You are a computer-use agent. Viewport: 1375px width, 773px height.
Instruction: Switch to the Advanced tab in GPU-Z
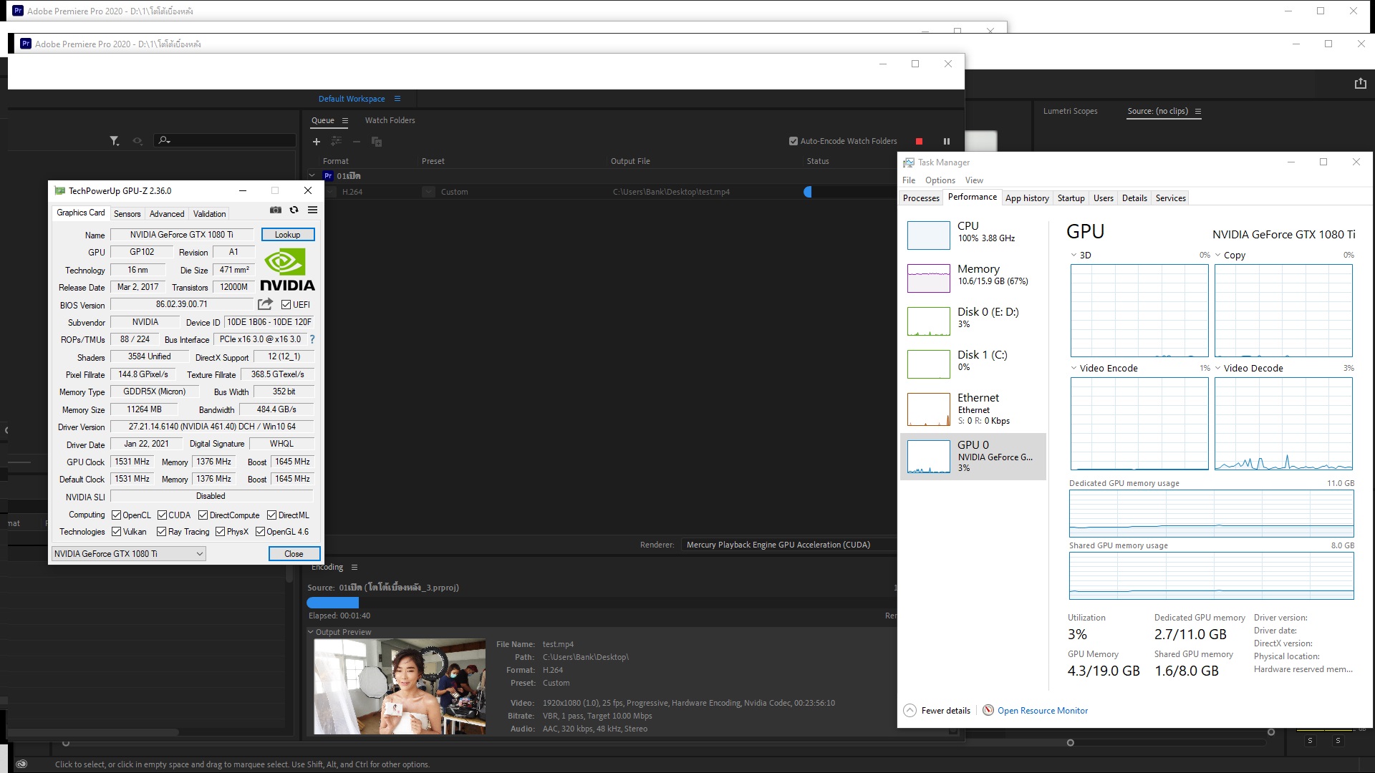click(167, 214)
